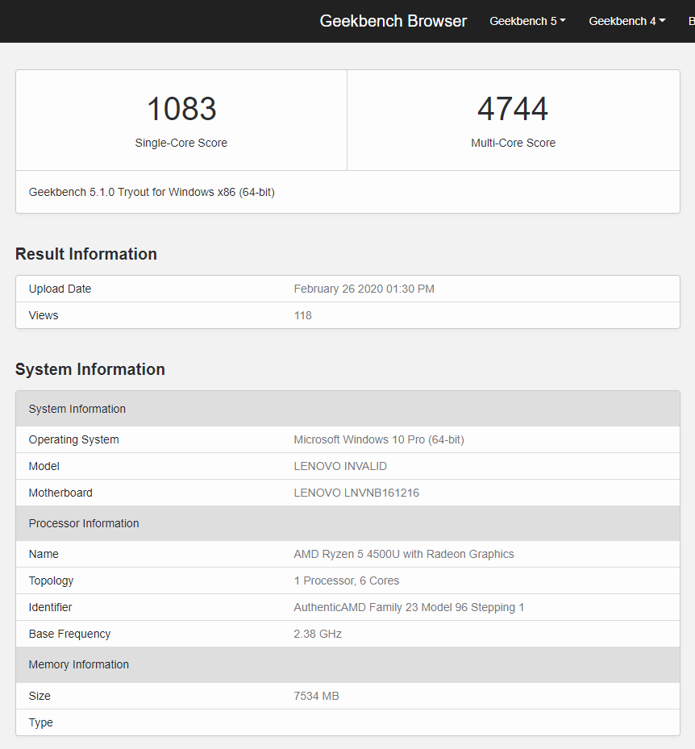
Task: Select the LENOVO INVALID model value
Action: click(340, 466)
